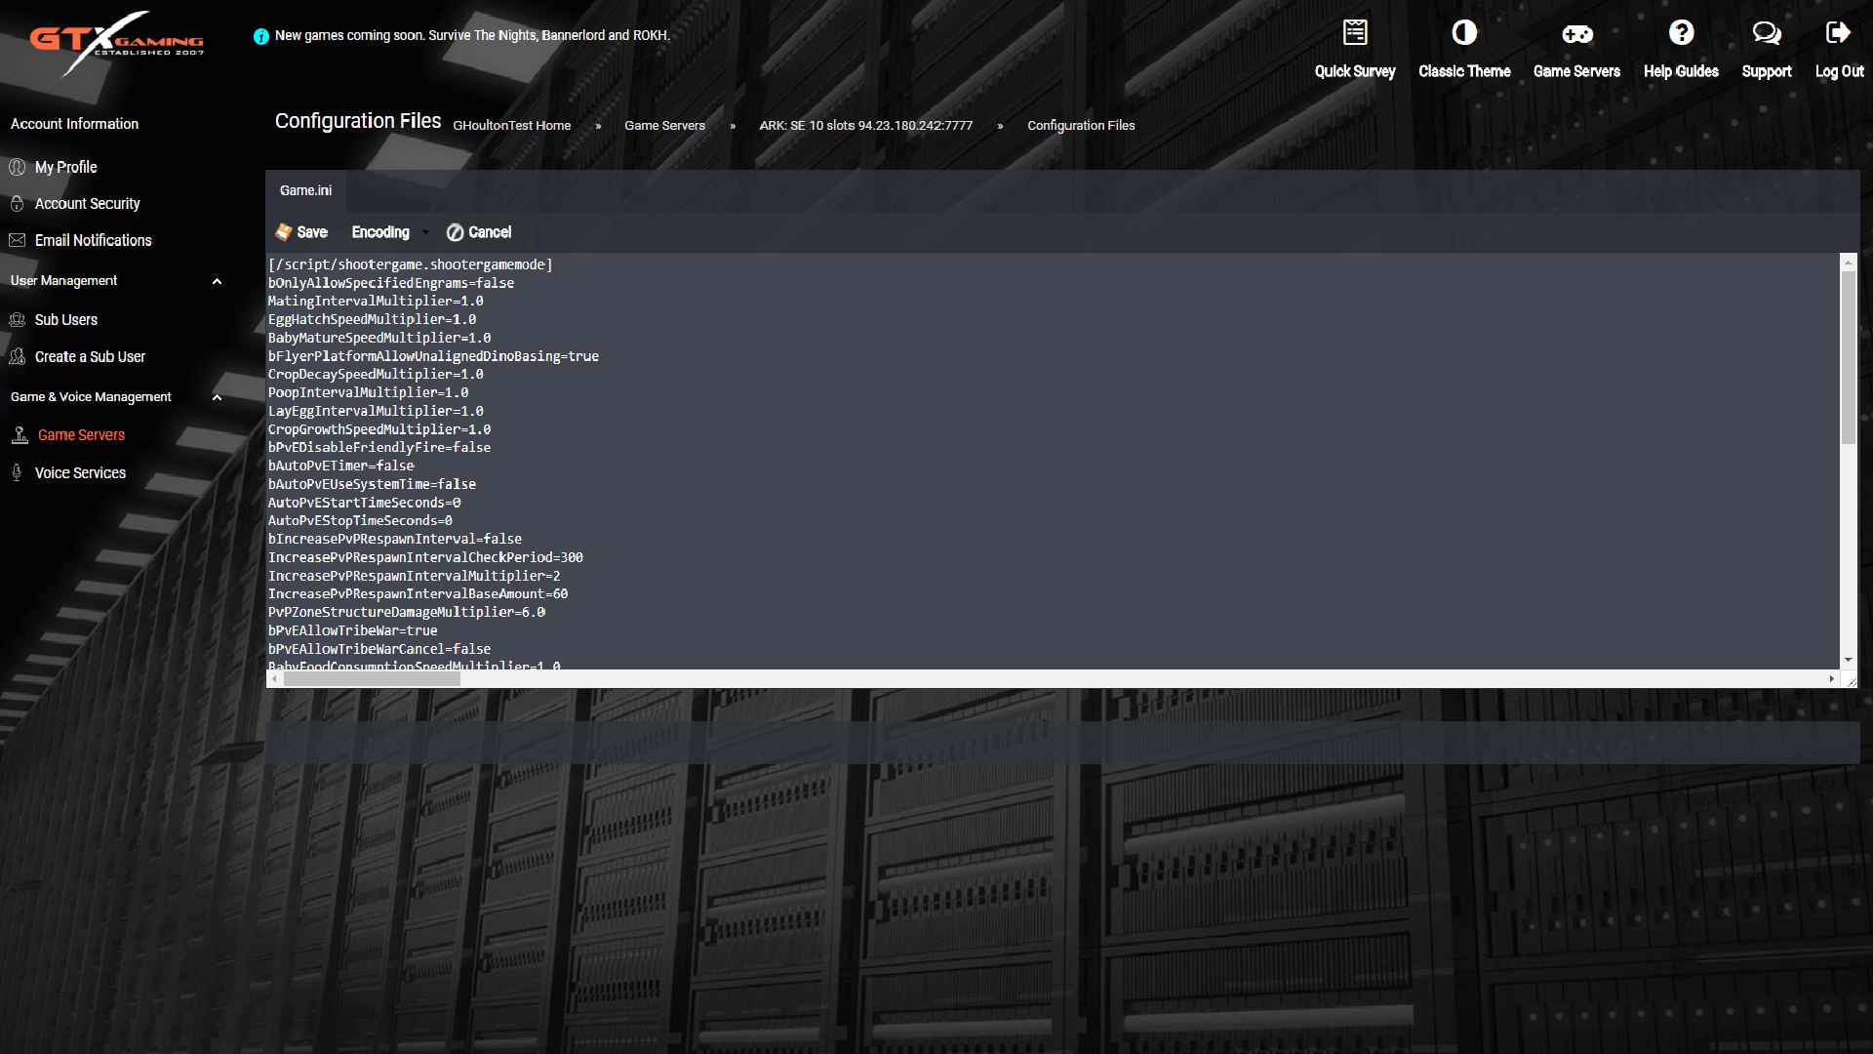Toggle bPvEAllowTribeWar setting
1873x1054 pixels.
tap(424, 630)
